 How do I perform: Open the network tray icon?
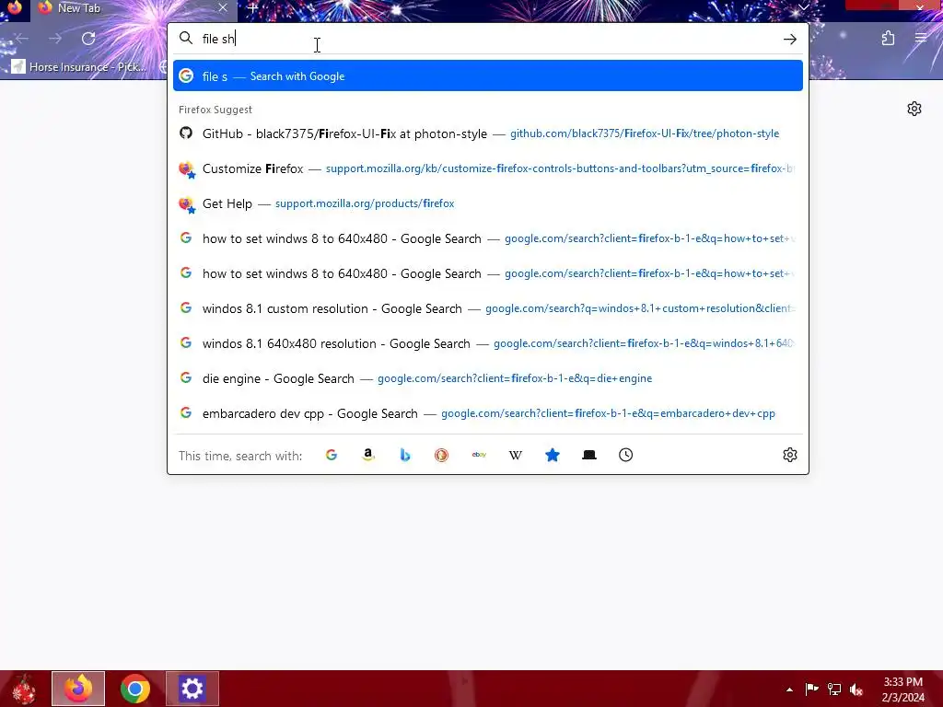pyautogui.click(x=834, y=690)
